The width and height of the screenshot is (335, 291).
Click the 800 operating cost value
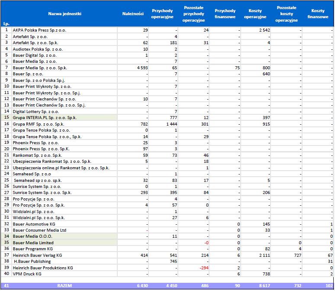[x=266, y=68]
